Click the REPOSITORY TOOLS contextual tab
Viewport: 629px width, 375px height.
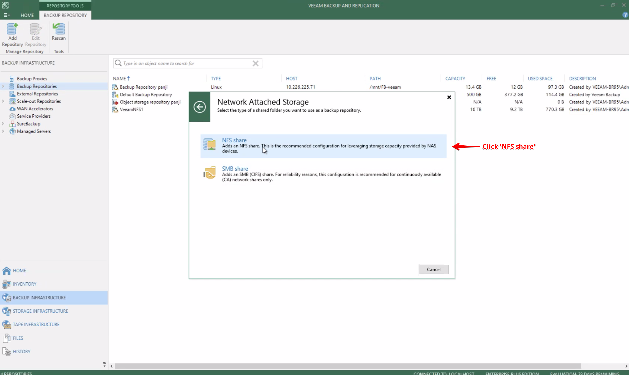click(x=65, y=6)
